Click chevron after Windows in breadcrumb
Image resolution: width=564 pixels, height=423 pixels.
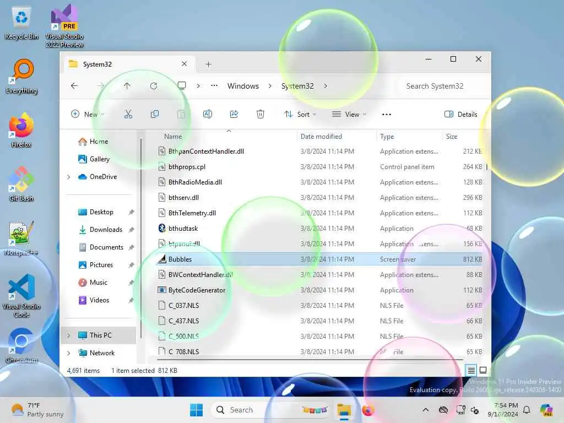270,86
